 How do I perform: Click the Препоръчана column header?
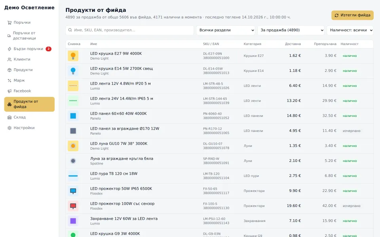coord(325,44)
